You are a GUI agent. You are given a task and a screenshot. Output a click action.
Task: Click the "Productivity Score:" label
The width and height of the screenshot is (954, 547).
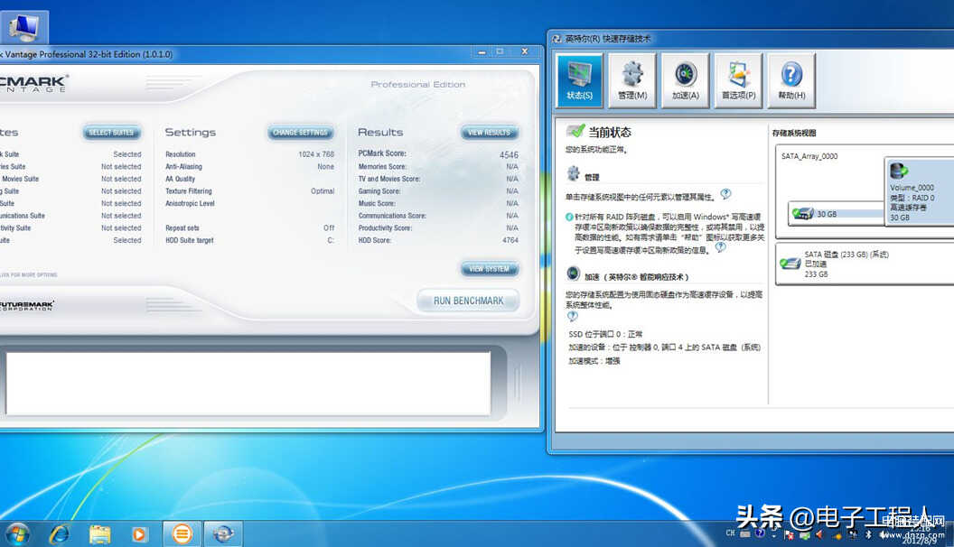(x=385, y=227)
